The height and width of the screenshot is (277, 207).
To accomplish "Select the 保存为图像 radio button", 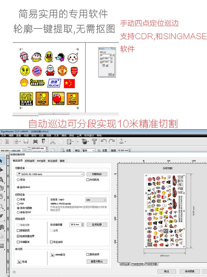I will point(18,208).
